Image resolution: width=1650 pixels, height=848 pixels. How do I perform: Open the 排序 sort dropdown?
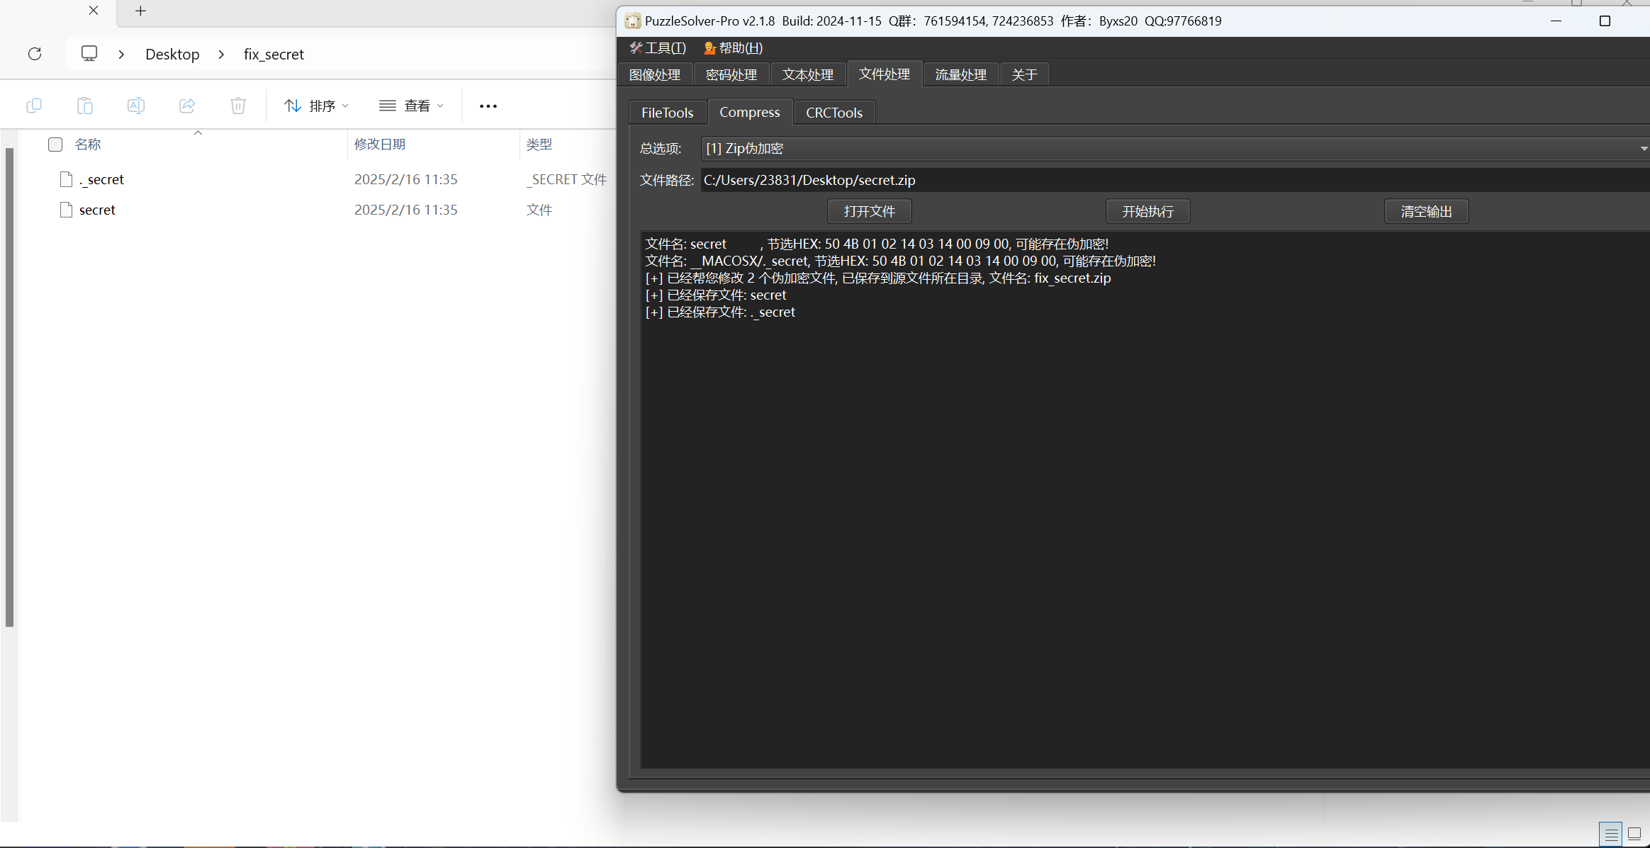click(x=316, y=106)
